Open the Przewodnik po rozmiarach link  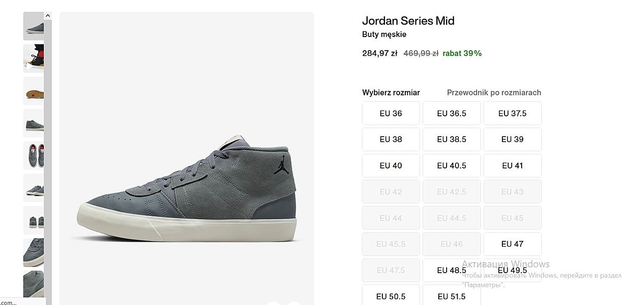pyautogui.click(x=493, y=92)
